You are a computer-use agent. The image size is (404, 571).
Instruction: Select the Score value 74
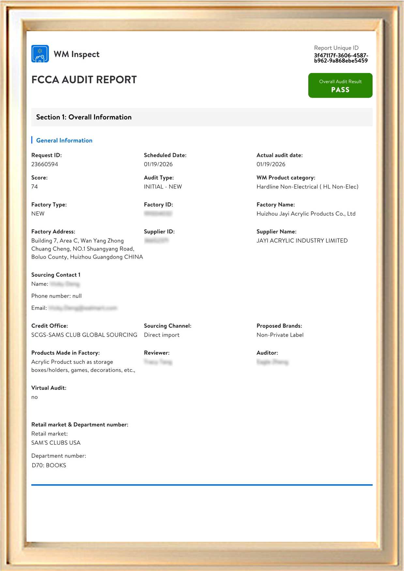[35, 187]
